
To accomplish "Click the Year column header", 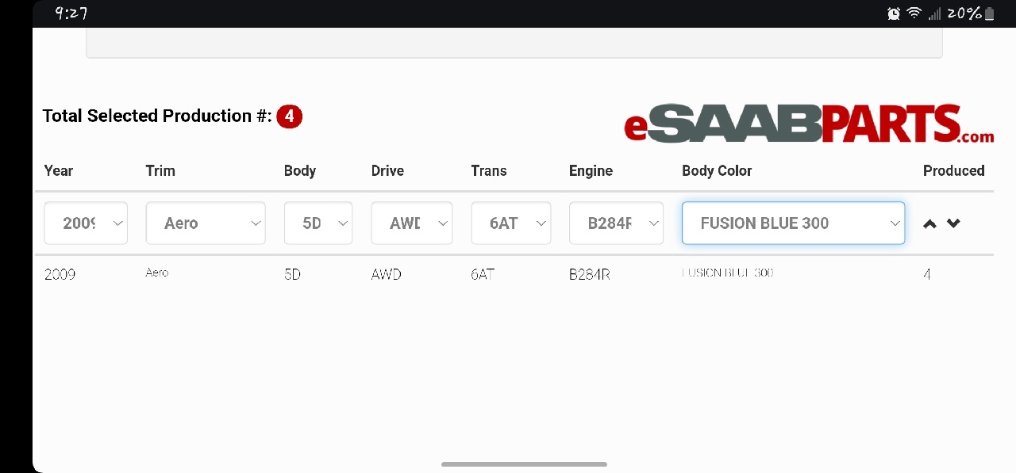I will click(x=59, y=170).
